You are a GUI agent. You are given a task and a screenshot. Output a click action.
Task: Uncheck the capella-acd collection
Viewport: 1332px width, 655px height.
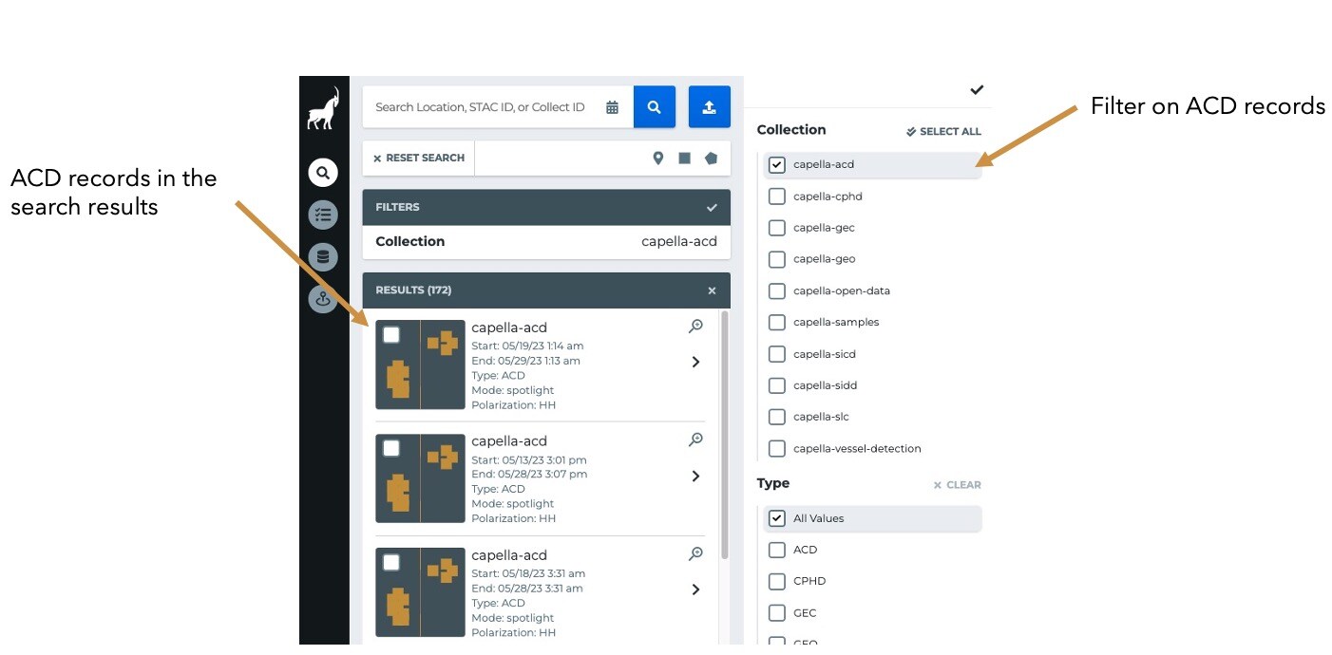777,164
